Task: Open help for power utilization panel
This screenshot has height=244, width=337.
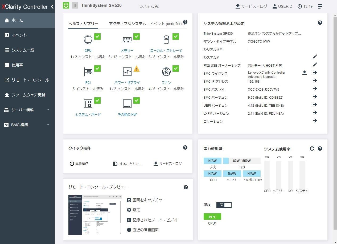Action: click(x=320, y=149)
